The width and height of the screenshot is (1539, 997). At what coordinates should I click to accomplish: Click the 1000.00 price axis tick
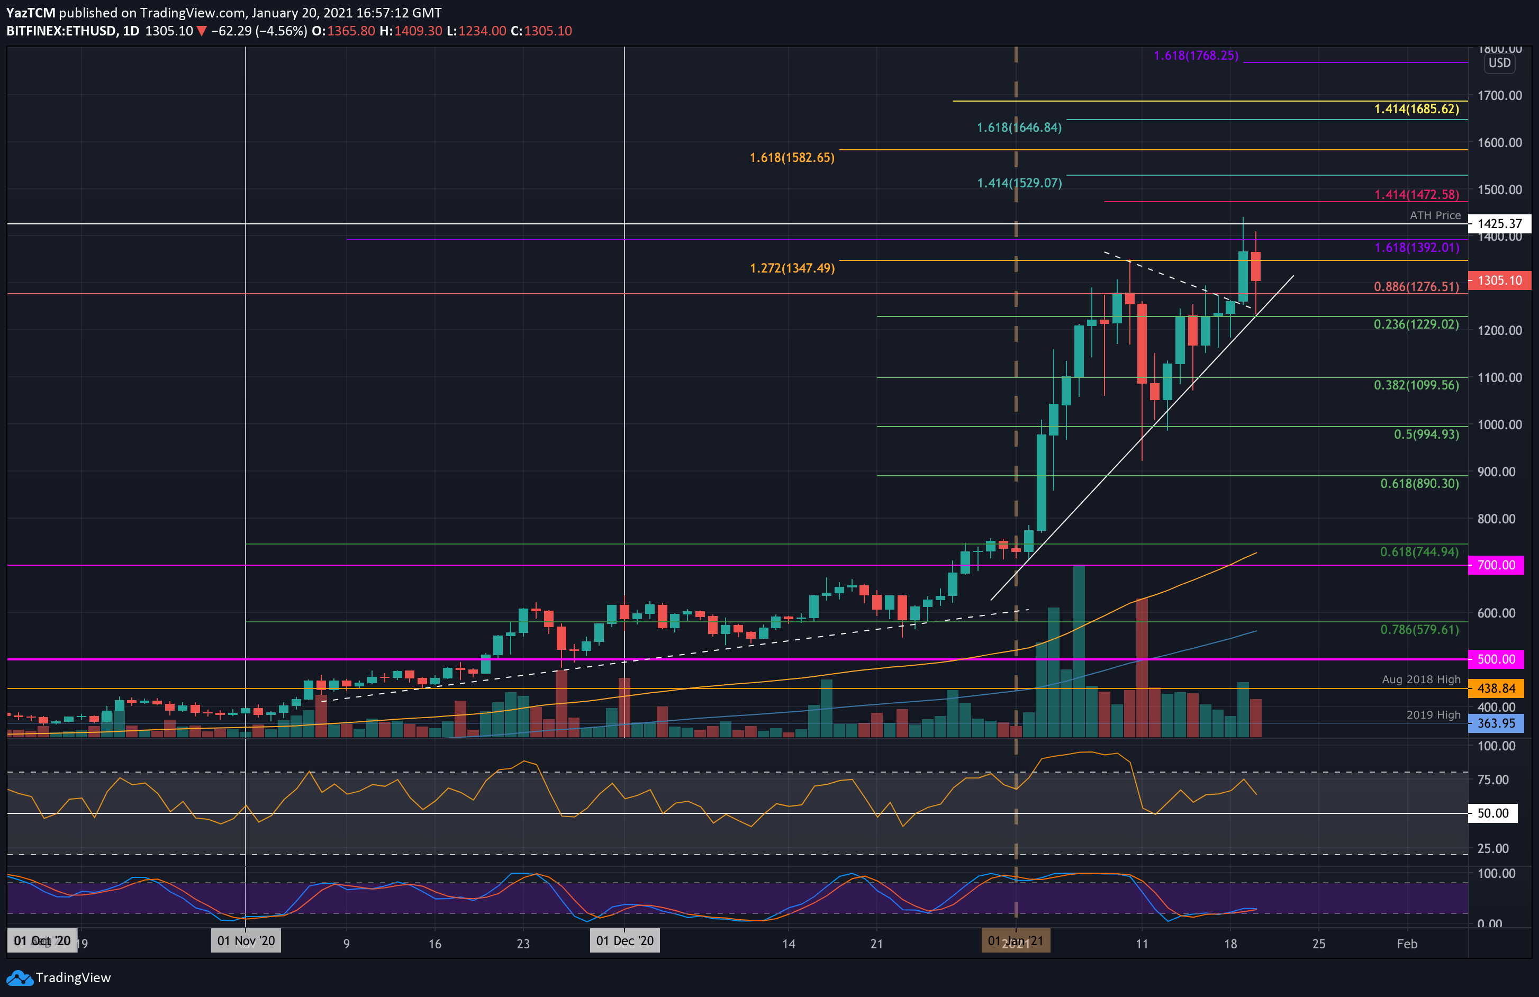coord(1499,425)
